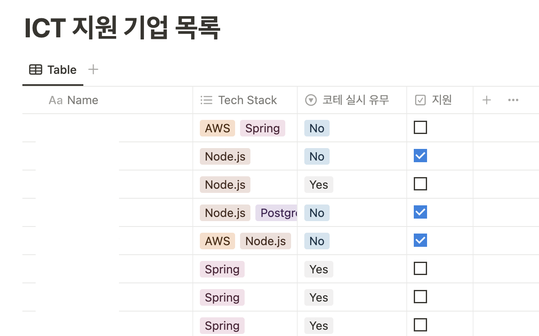
Task: Open the 코테 실시 유무 column header menu
Action: pos(352,100)
